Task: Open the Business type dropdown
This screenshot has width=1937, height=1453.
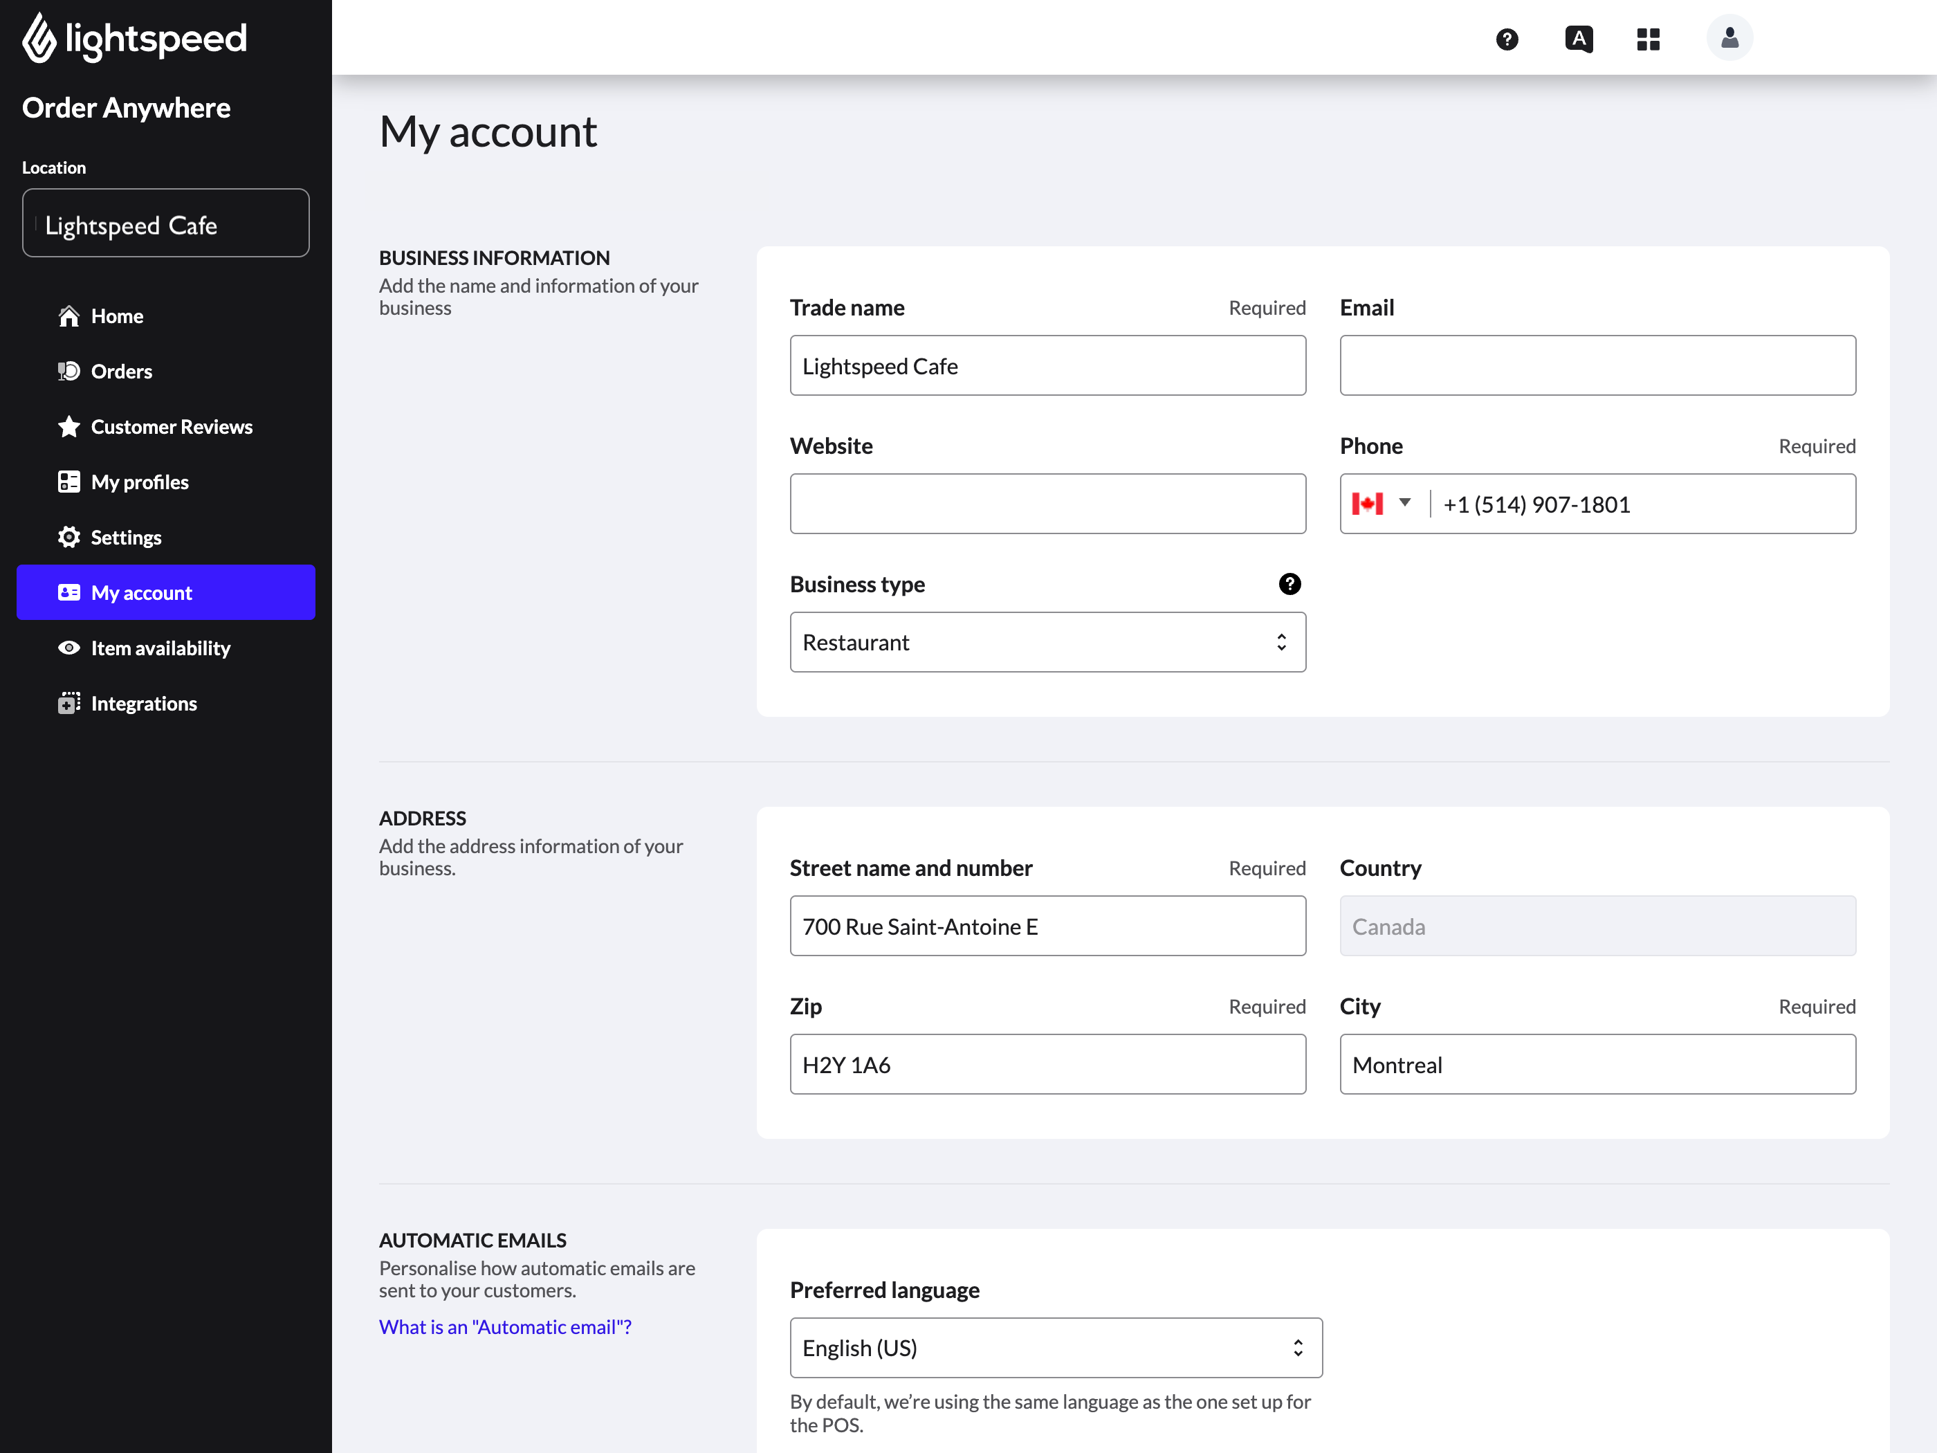Action: (x=1047, y=642)
